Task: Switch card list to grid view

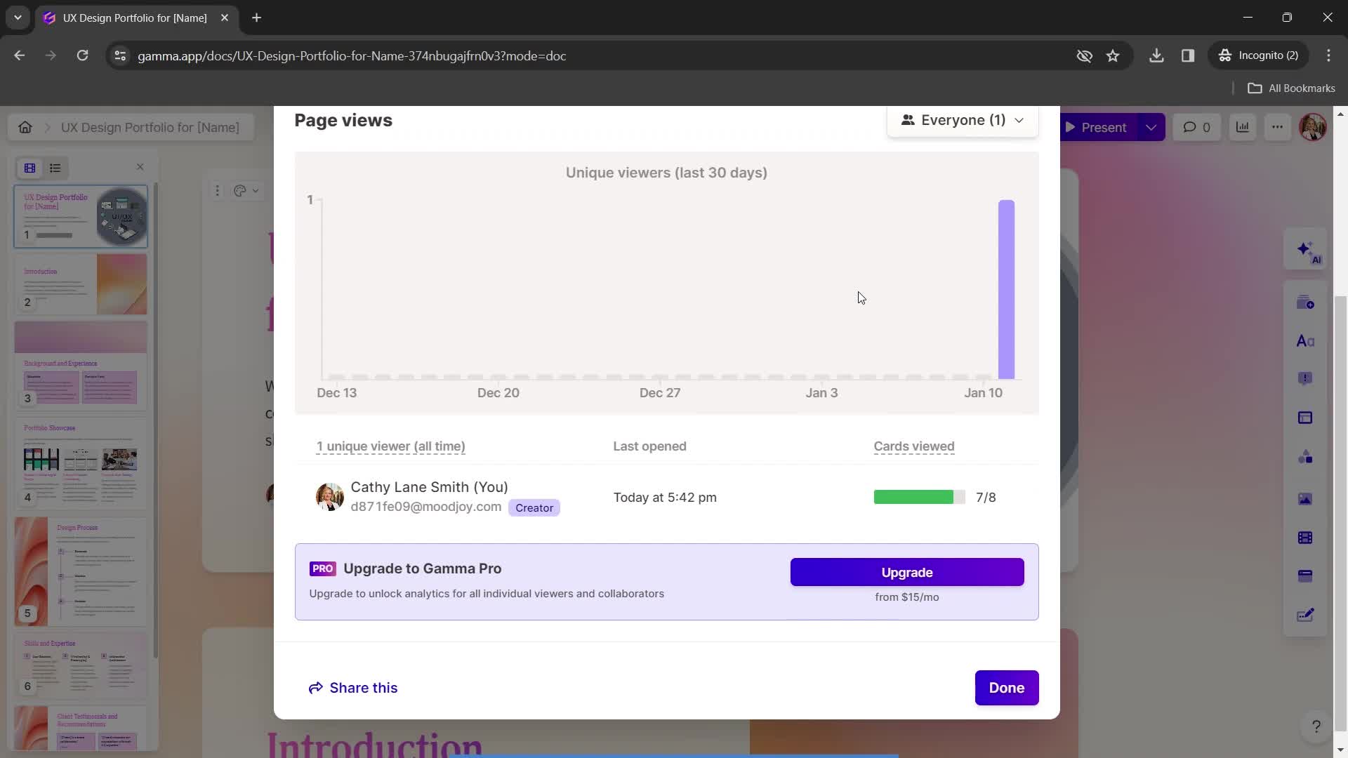Action: (29, 168)
